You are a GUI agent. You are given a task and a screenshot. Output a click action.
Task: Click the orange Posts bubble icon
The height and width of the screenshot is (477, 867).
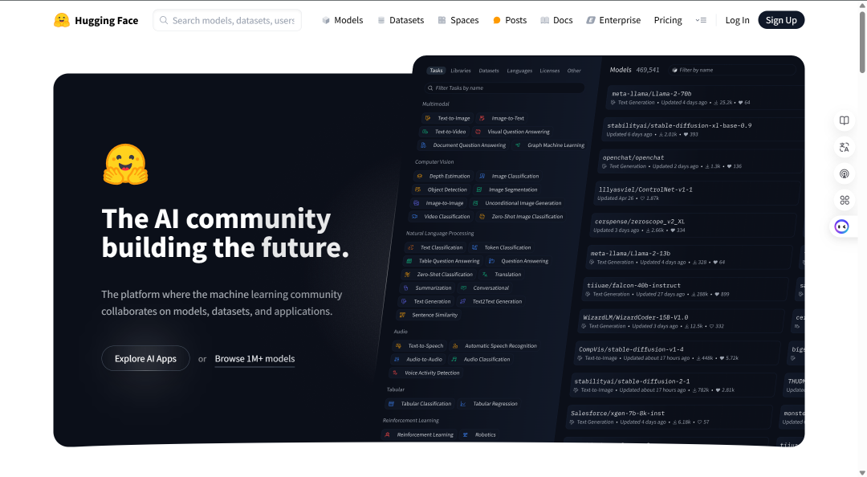tap(497, 20)
